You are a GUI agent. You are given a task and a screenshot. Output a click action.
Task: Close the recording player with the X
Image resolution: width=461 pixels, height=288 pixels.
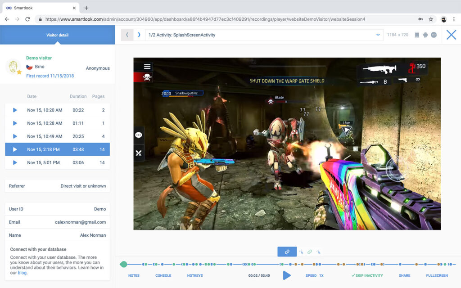[x=451, y=35]
